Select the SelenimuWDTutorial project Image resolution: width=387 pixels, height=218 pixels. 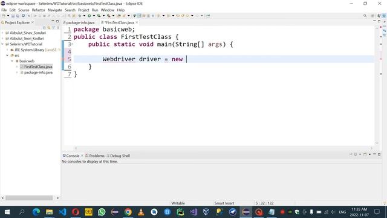click(24, 44)
